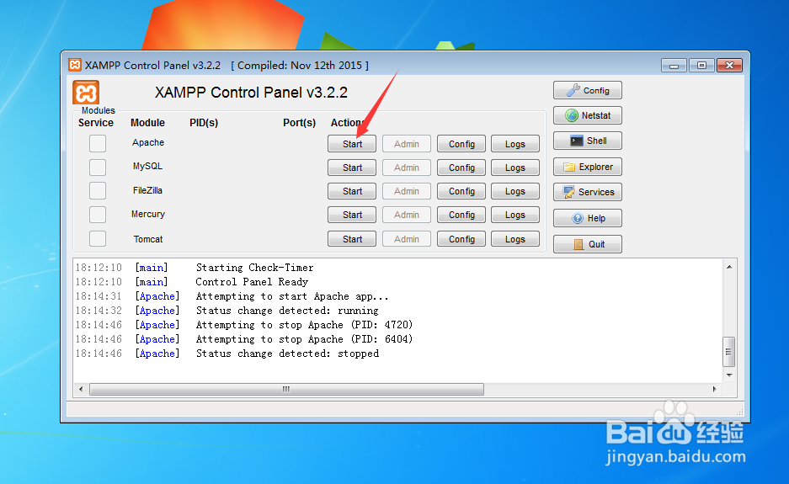Click the log scroll right arrow
Image resolution: width=789 pixels, height=484 pixels.
(715, 389)
